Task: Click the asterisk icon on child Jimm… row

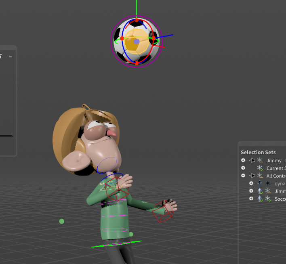Action: coord(268,191)
